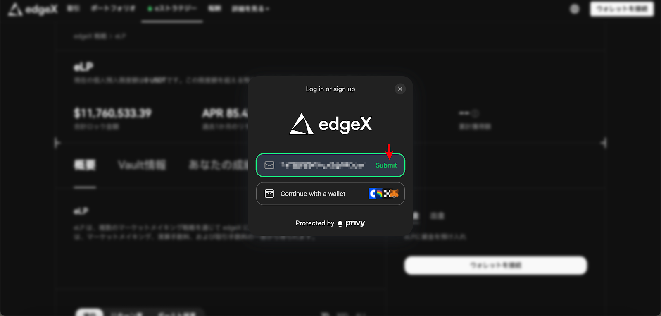This screenshot has width=661, height=316.
Task: Select the black-and-white checkered wallet icon
Action: click(x=387, y=194)
